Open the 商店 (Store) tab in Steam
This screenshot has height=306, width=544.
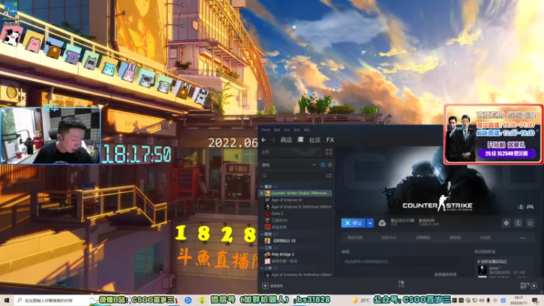286,140
